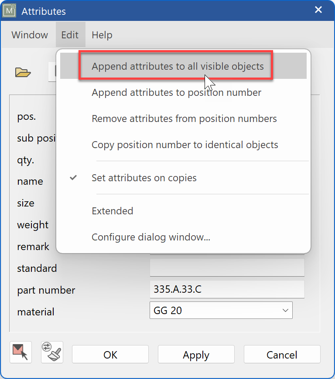This screenshot has width=335, height=379.
Task: Click the 'qty.' label
Action: point(25,160)
